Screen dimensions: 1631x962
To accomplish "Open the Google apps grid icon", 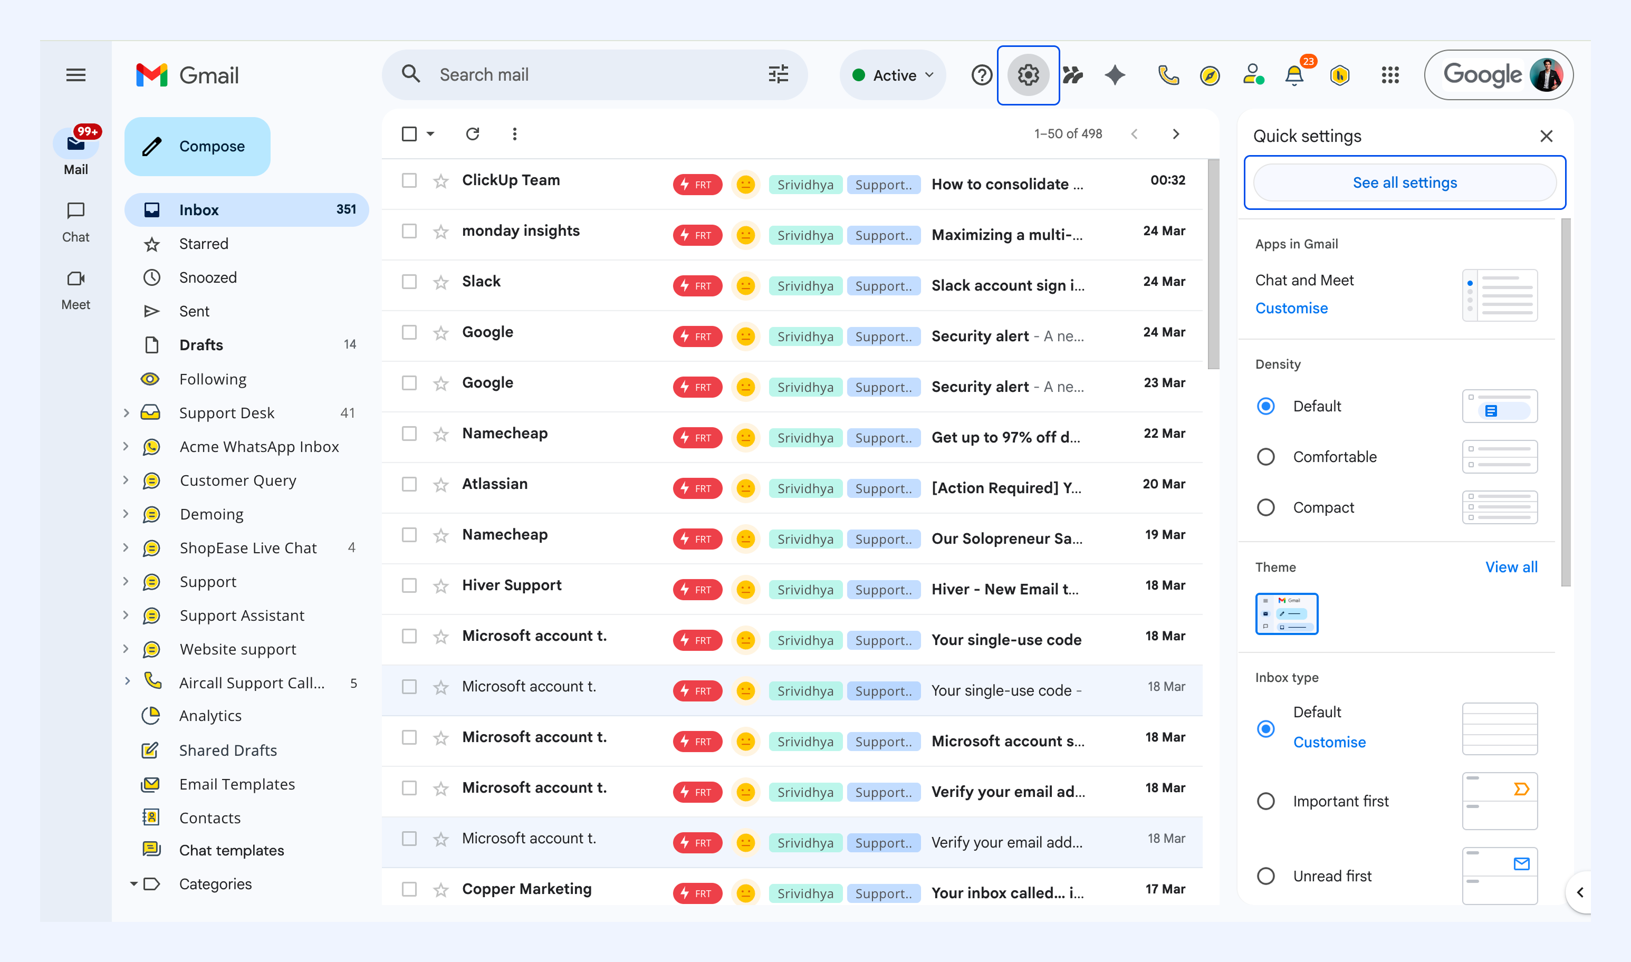I will 1390,75.
